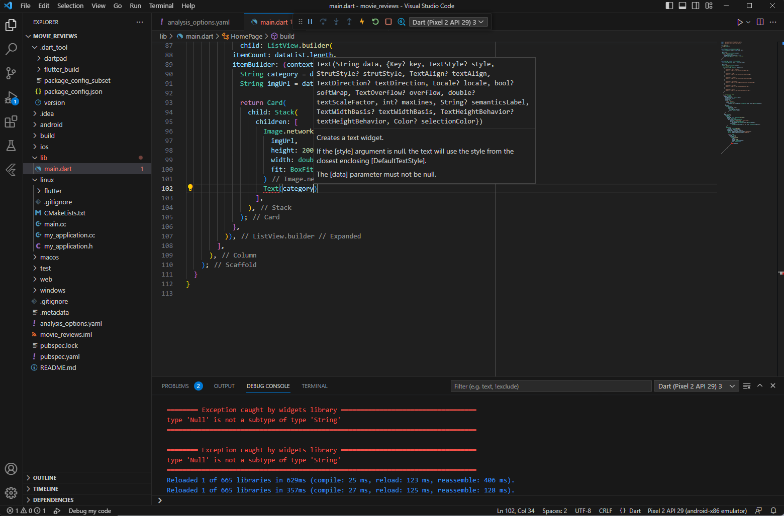The height and width of the screenshot is (516, 784).
Task: Expand the OUTLINE section
Action: coord(45,478)
